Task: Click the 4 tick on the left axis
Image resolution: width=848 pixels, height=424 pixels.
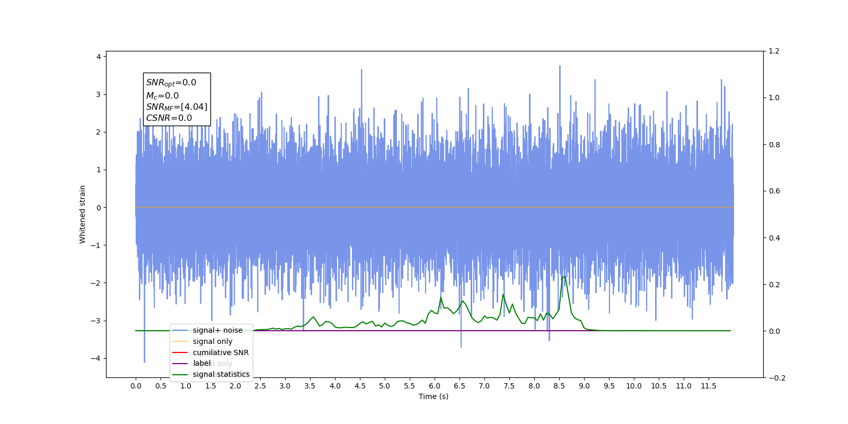Action: 99,57
